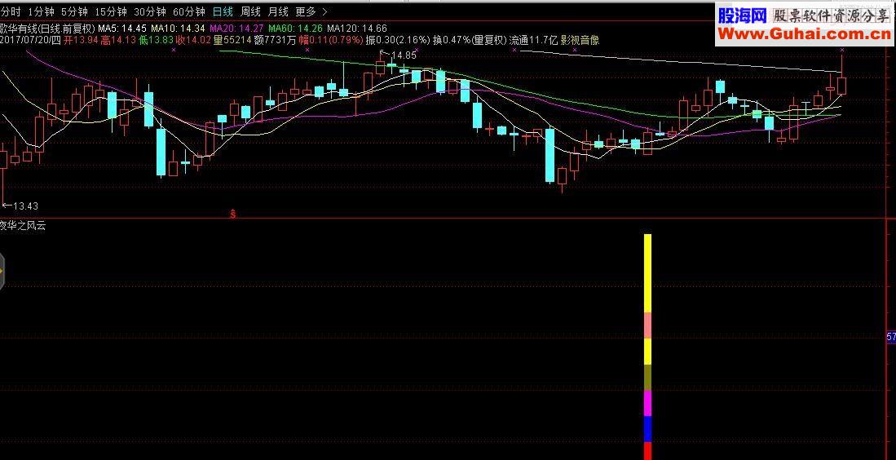The image size is (896, 460).
Task: Click the MA10: 14.34 indicator label
Action: [178, 28]
